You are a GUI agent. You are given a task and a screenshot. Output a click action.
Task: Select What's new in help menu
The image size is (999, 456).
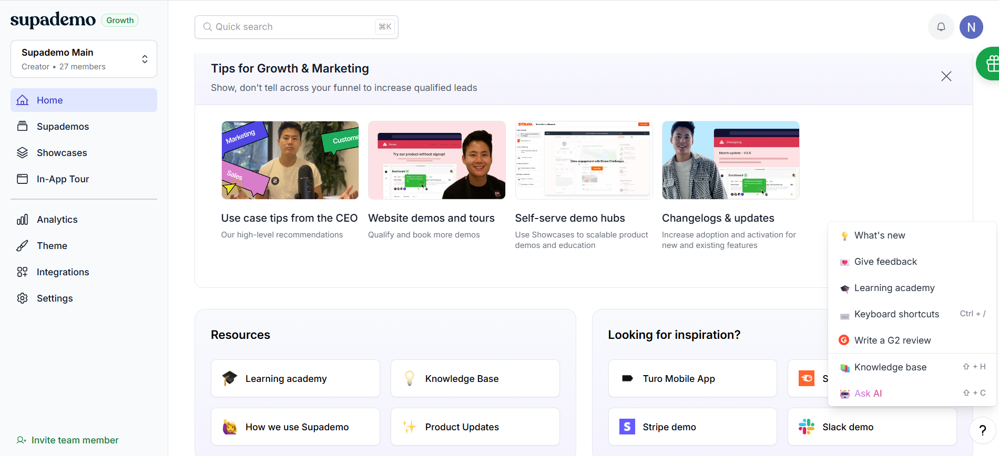pos(879,235)
